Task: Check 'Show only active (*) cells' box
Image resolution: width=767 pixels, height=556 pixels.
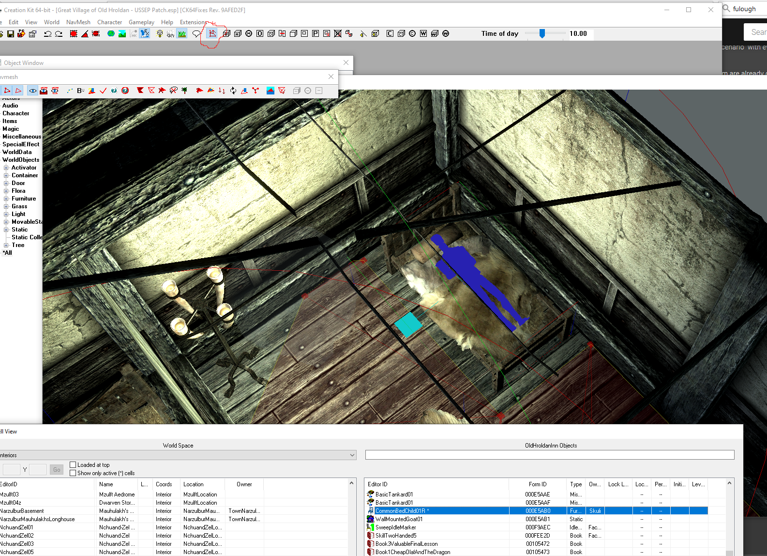Action: pyautogui.click(x=73, y=473)
